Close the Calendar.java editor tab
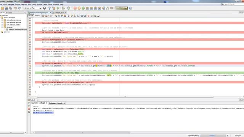Screen dimensions: 244x137 66,13
